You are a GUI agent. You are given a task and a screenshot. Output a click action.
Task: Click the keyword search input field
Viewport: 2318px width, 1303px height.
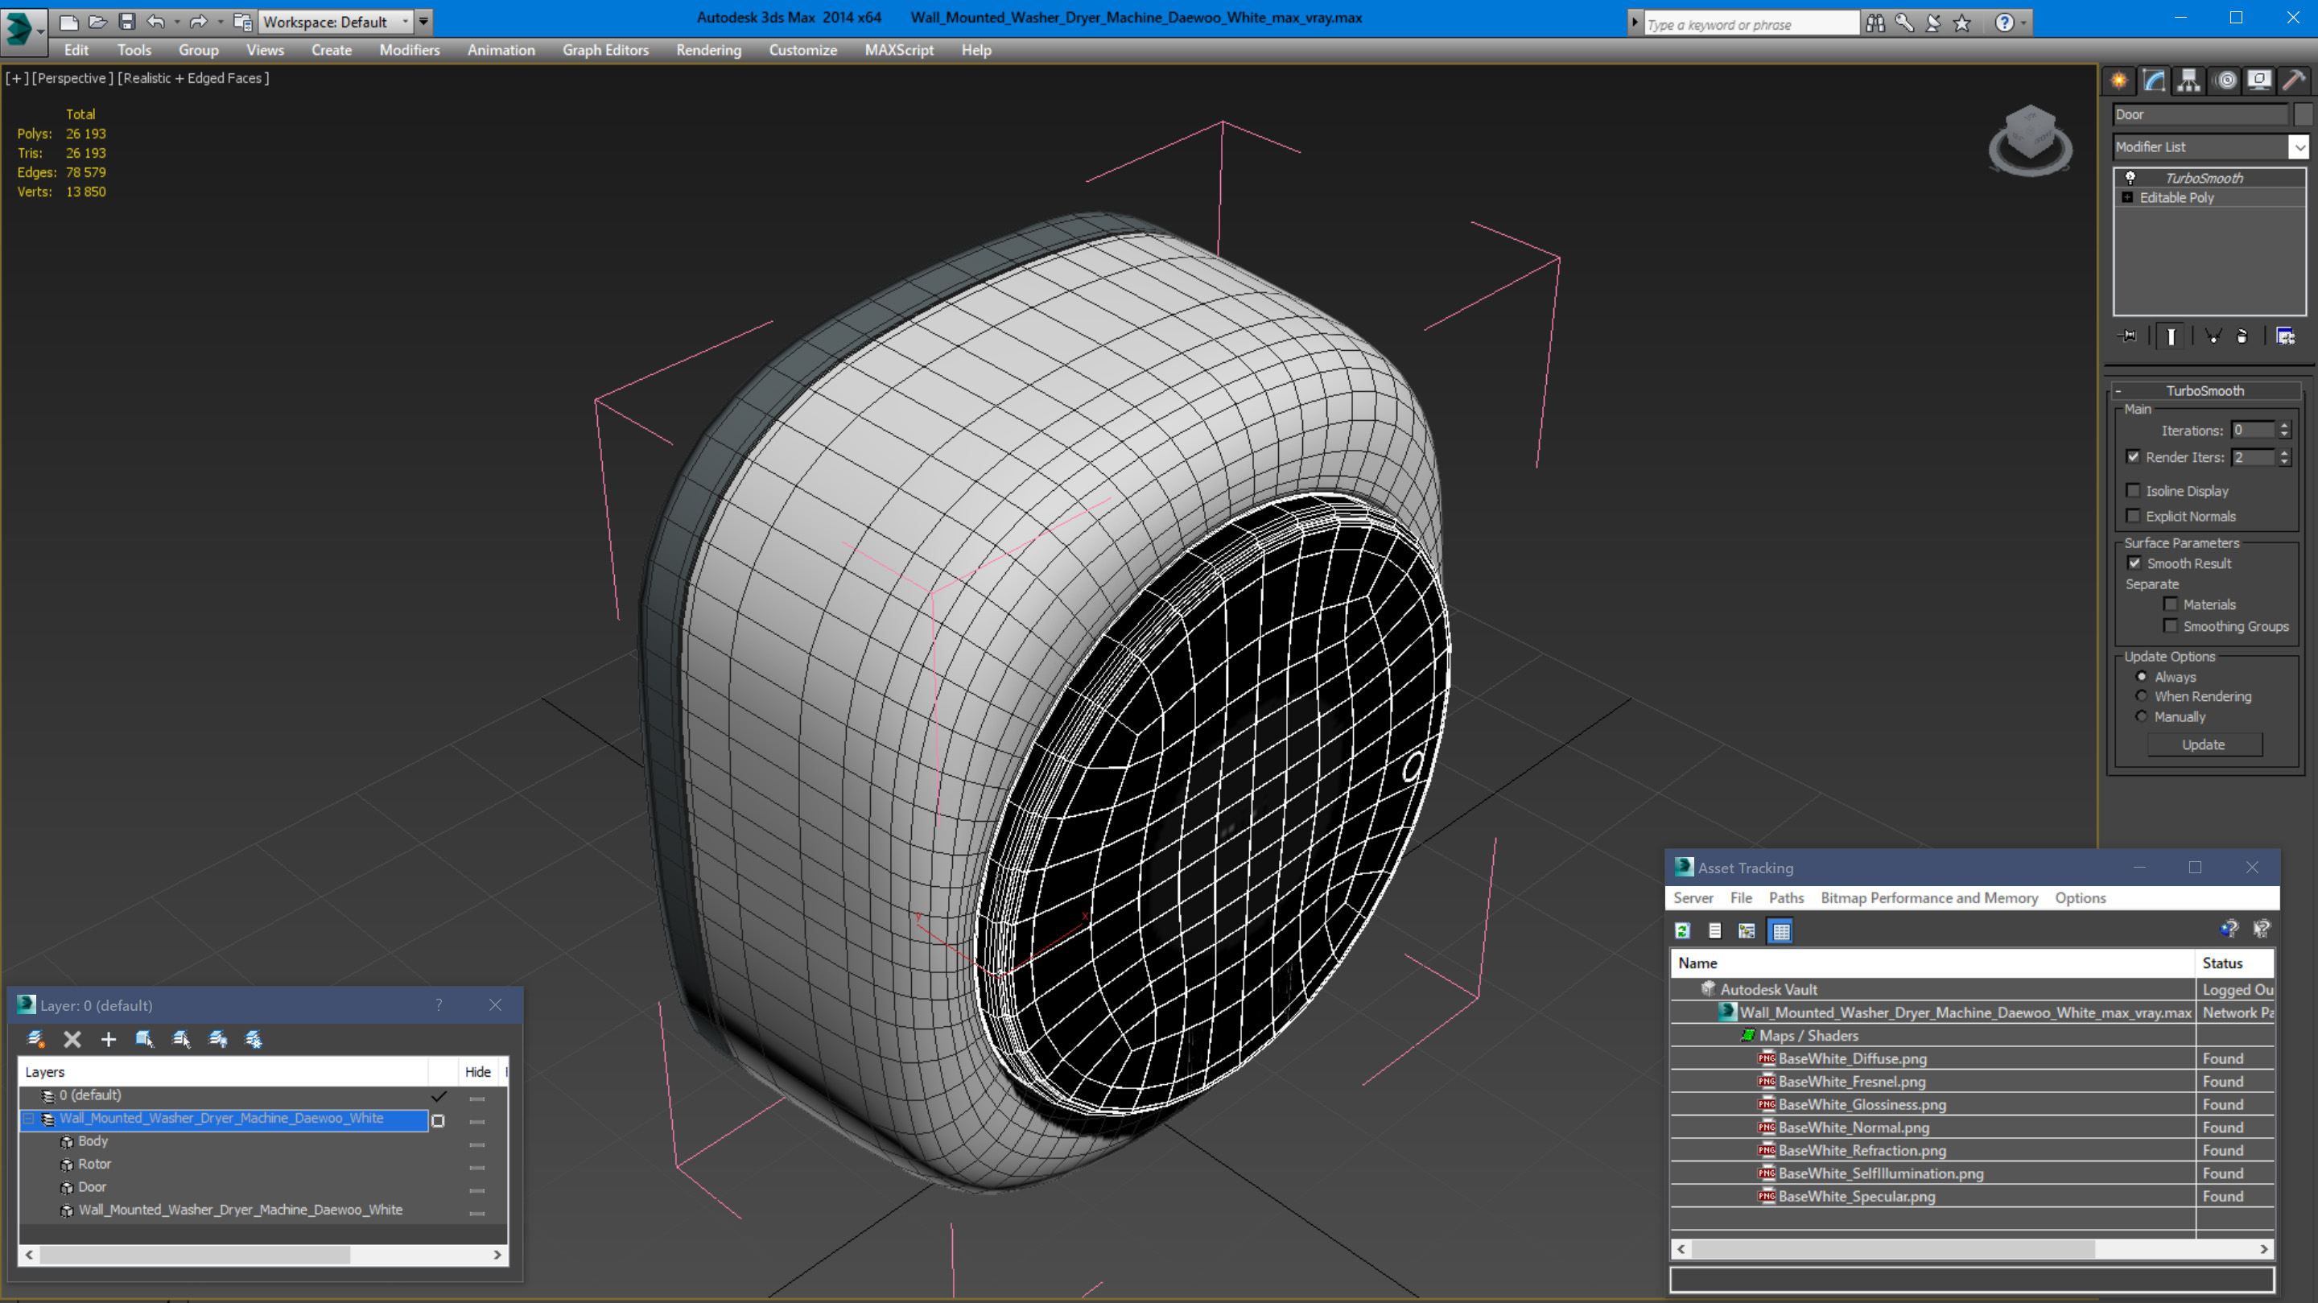pos(1751,24)
